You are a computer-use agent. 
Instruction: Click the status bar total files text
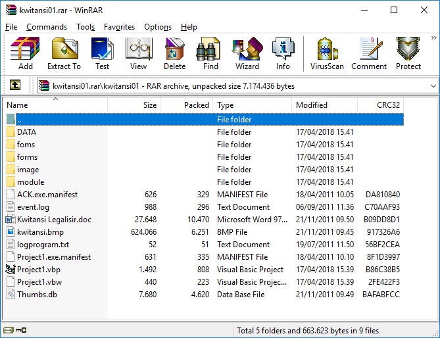coord(308,331)
